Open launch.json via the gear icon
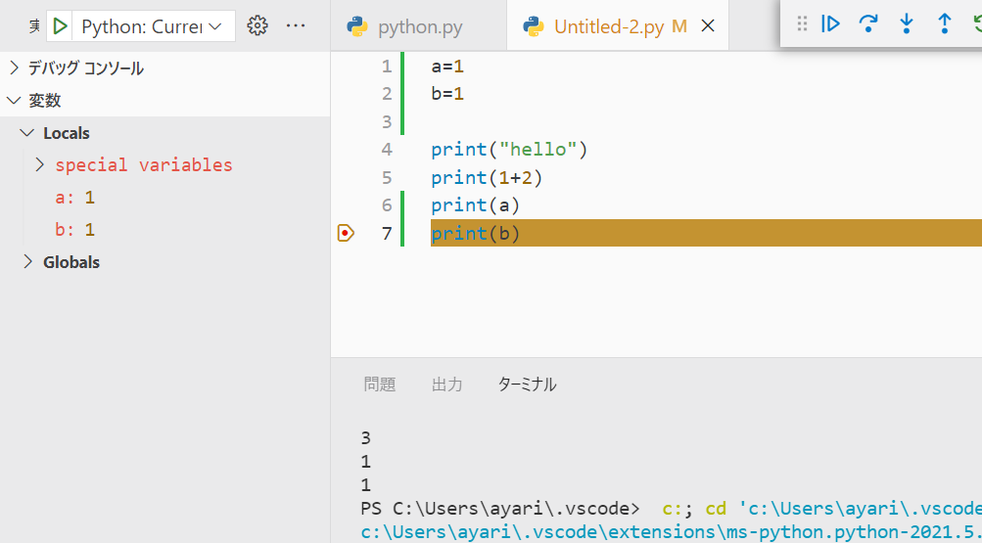982x543 pixels. (257, 25)
